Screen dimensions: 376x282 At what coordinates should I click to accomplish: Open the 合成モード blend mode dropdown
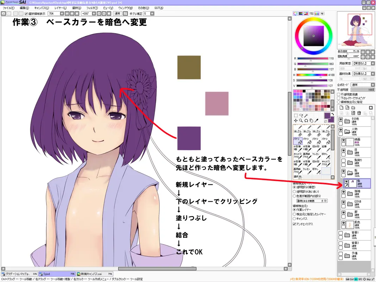click(x=372, y=85)
